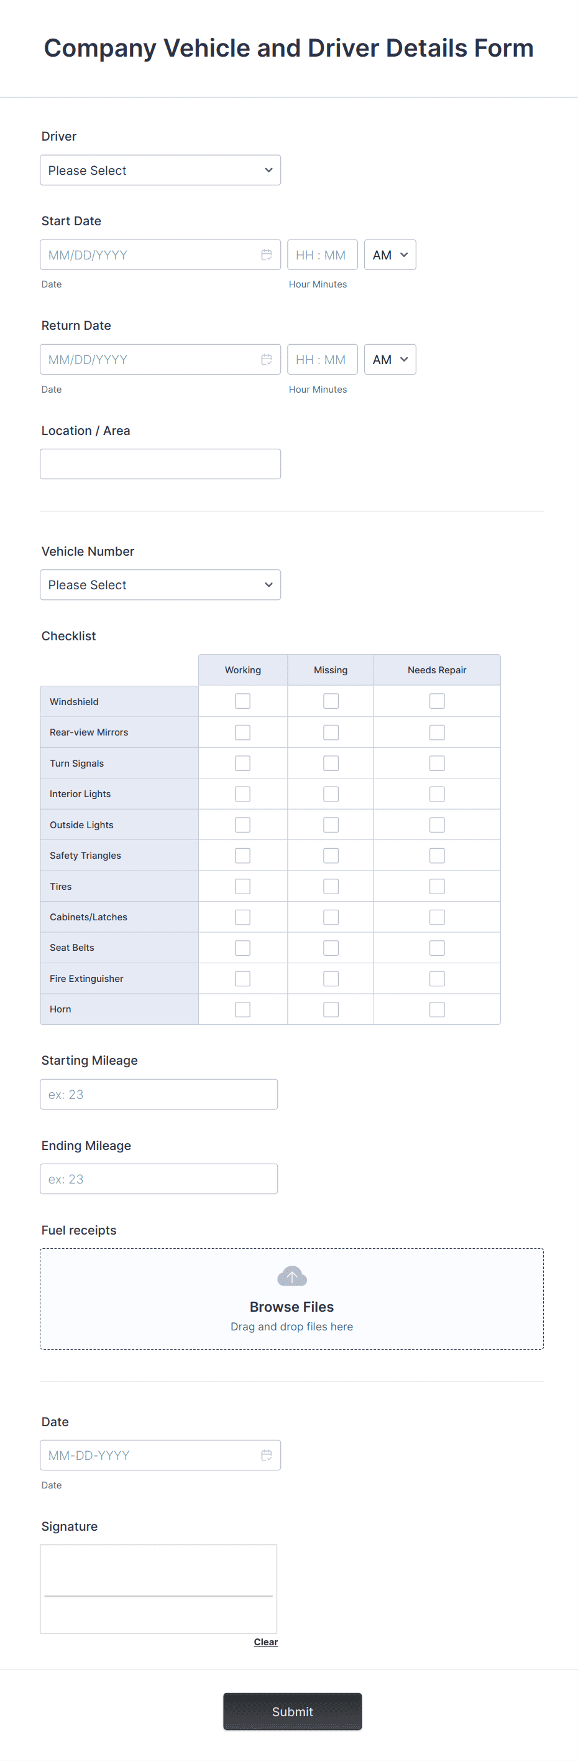This screenshot has height=1761, width=578.
Task: Open the Vehicle Number dropdown
Action: [160, 584]
